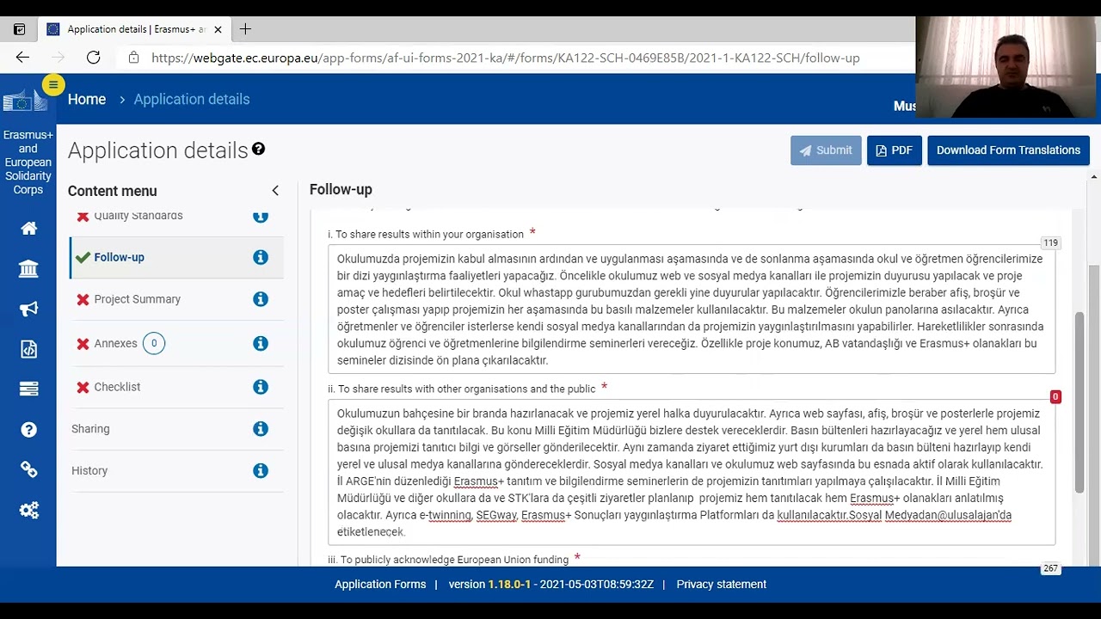Collapse the Content menu panel
Screen dimensions: 1101x619
click(275, 191)
